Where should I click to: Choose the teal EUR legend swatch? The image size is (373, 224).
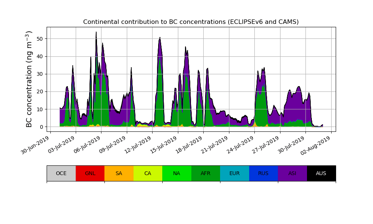click(x=234, y=173)
